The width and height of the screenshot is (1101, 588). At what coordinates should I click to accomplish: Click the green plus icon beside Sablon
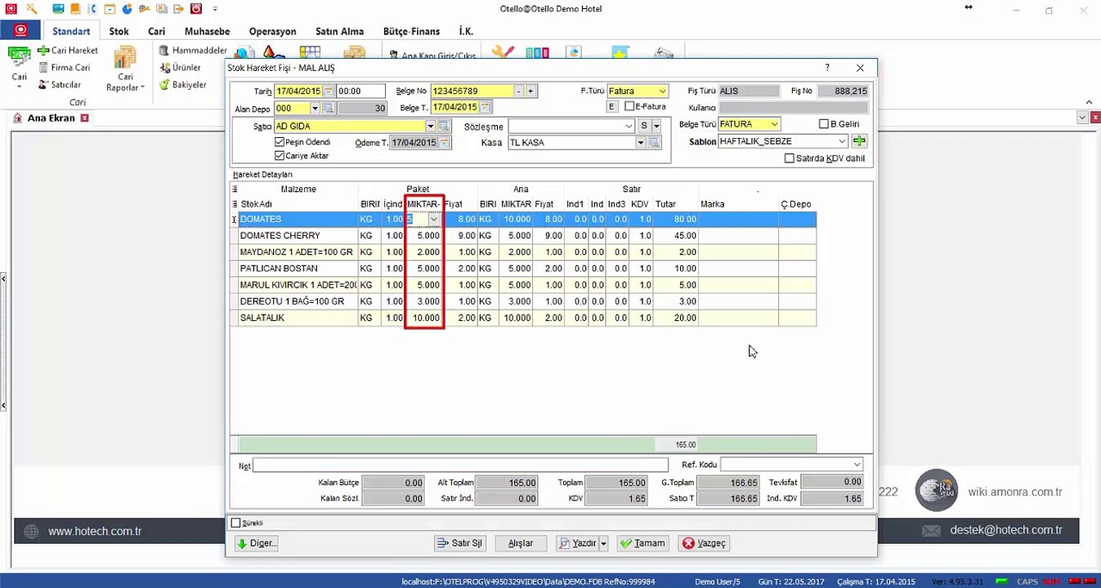(x=858, y=142)
